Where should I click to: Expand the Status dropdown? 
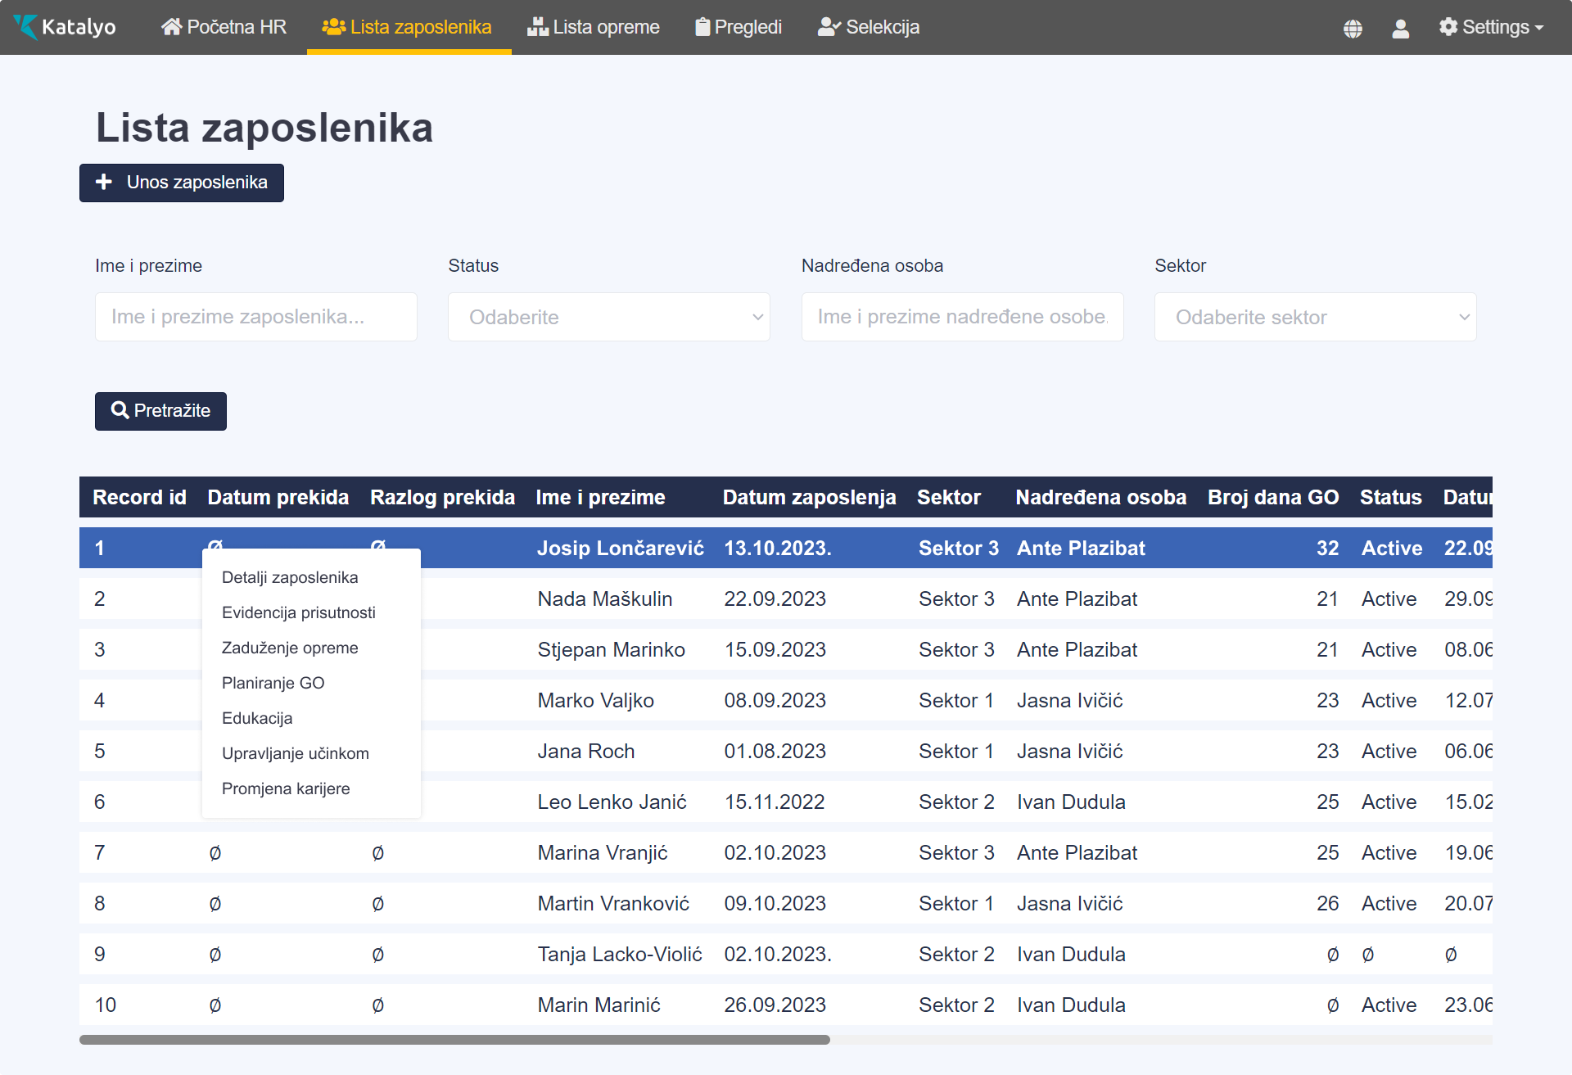608,317
